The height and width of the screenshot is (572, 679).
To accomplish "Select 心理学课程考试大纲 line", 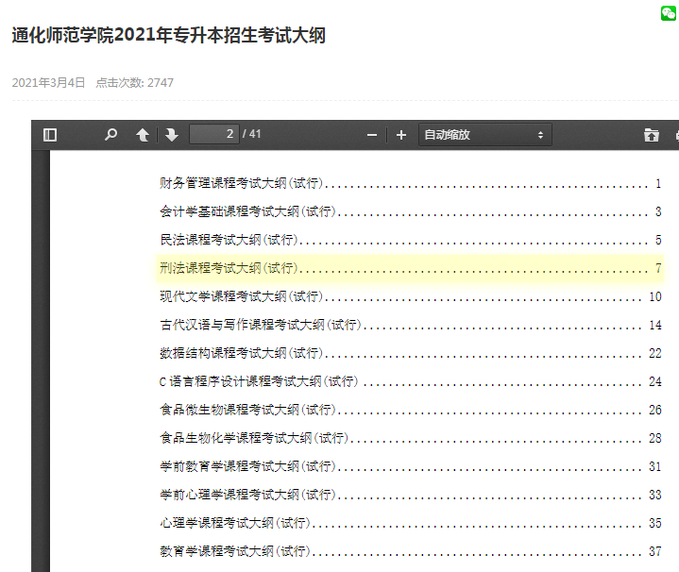I will coord(411,523).
